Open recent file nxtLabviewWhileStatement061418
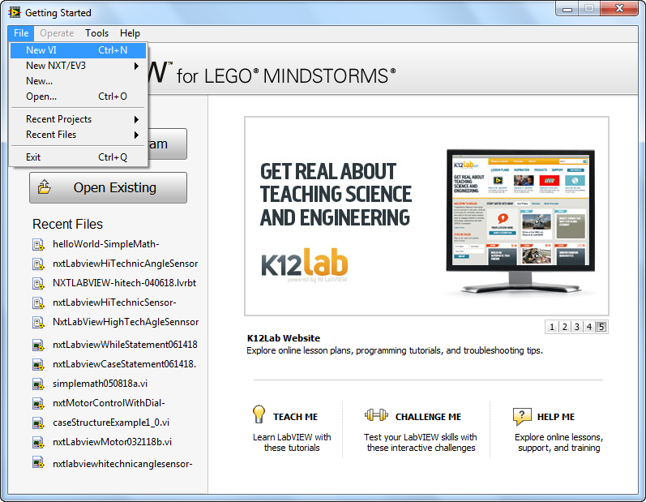This screenshot has width=646, height=502. click(x=125, y=345)
